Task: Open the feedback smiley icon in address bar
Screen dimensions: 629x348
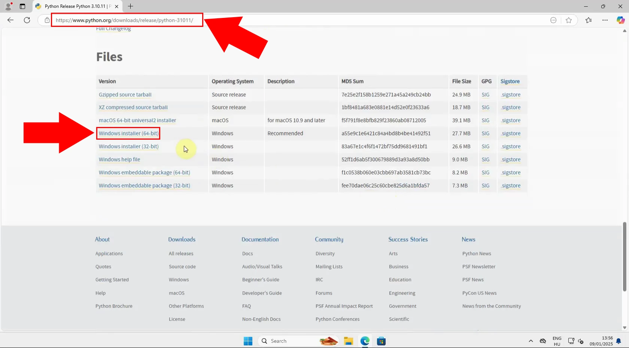Action: point(553,20)
